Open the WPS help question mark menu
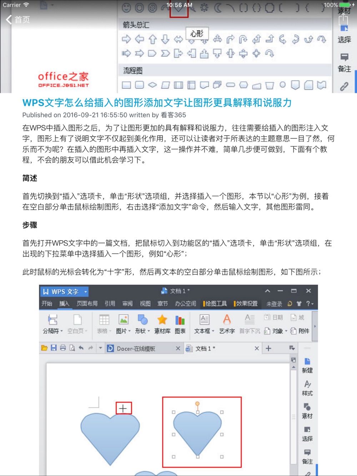 point(310,304)
